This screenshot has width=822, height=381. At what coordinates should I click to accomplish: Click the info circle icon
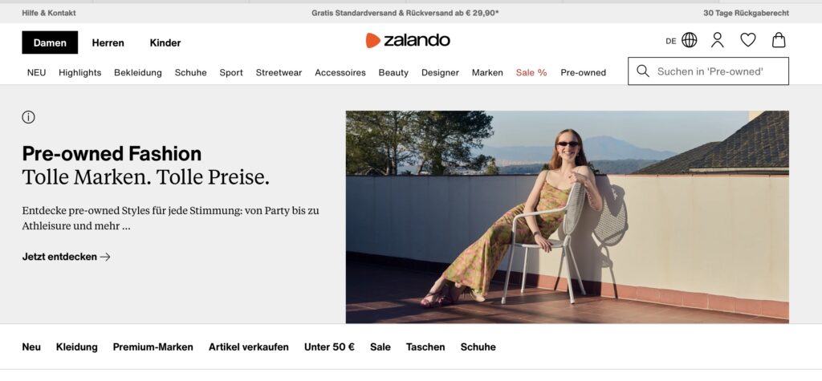(28, 117)
